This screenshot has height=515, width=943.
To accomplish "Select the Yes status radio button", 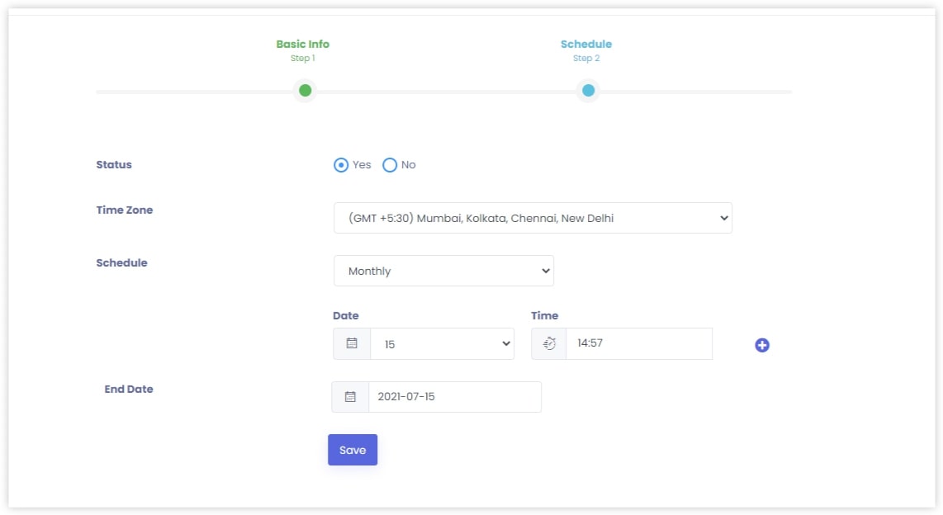I will coord(341,164).
